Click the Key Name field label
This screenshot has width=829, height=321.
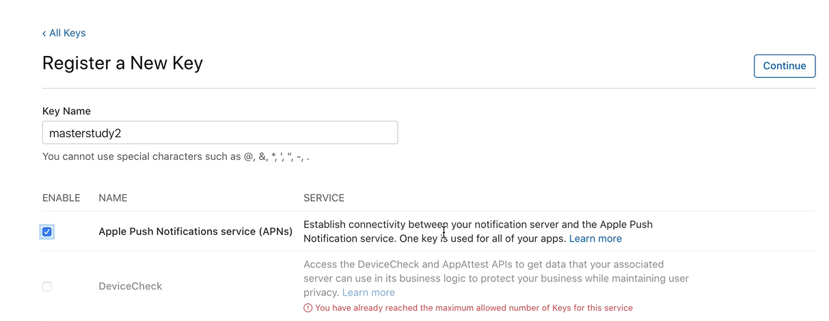[66, 111]
